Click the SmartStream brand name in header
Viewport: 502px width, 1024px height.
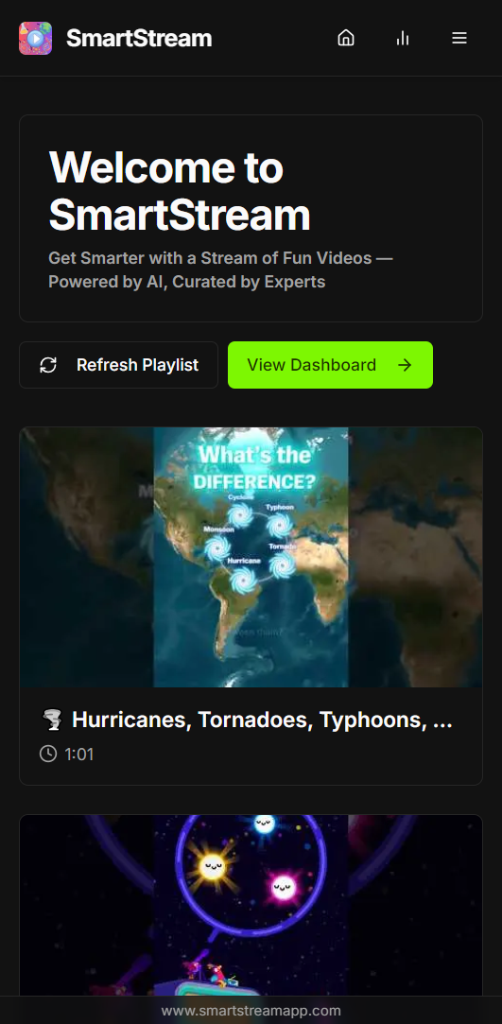pos(139,38)
